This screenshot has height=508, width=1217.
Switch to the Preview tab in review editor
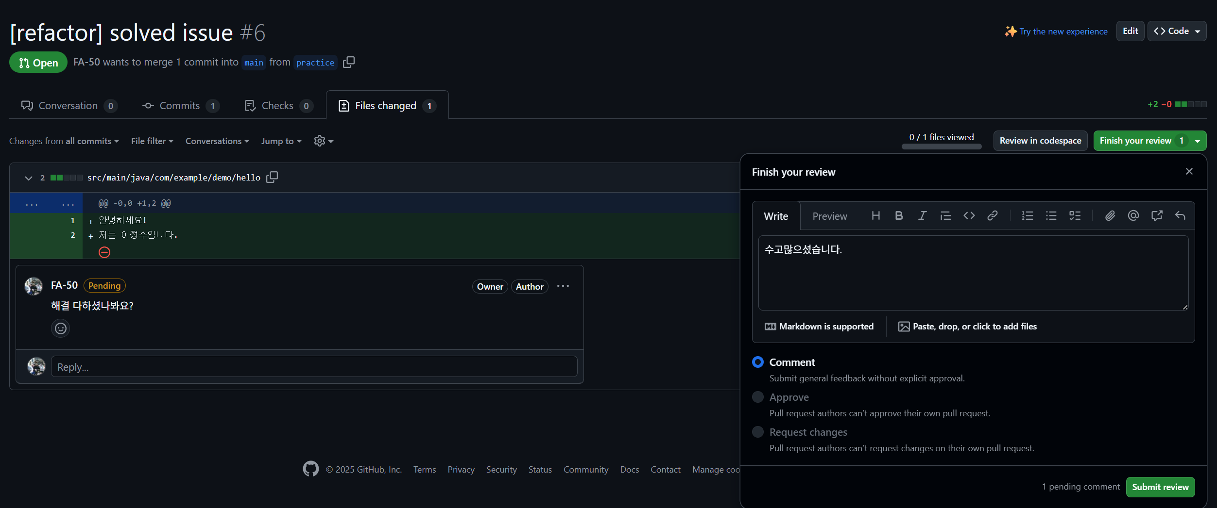tap(829, 216)
